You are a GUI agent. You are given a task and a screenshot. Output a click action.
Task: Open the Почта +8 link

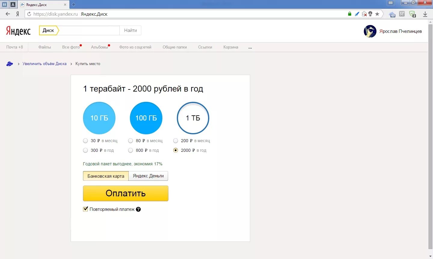[14, 47]
